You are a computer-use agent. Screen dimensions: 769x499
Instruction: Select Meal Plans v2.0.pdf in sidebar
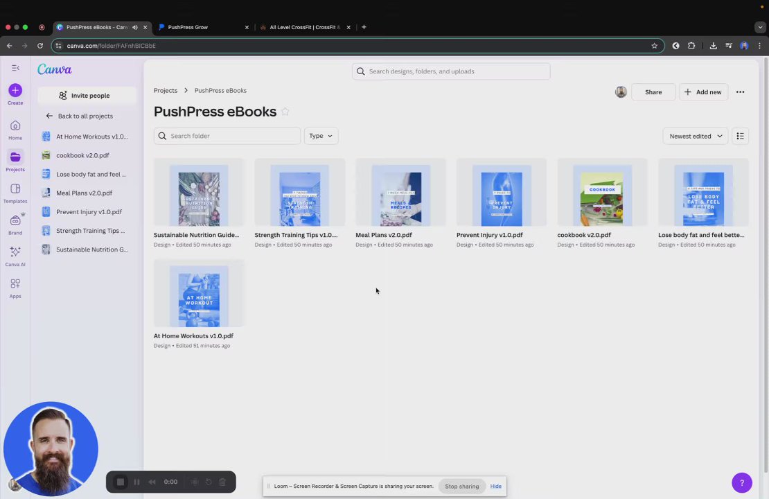coord(87,193)
